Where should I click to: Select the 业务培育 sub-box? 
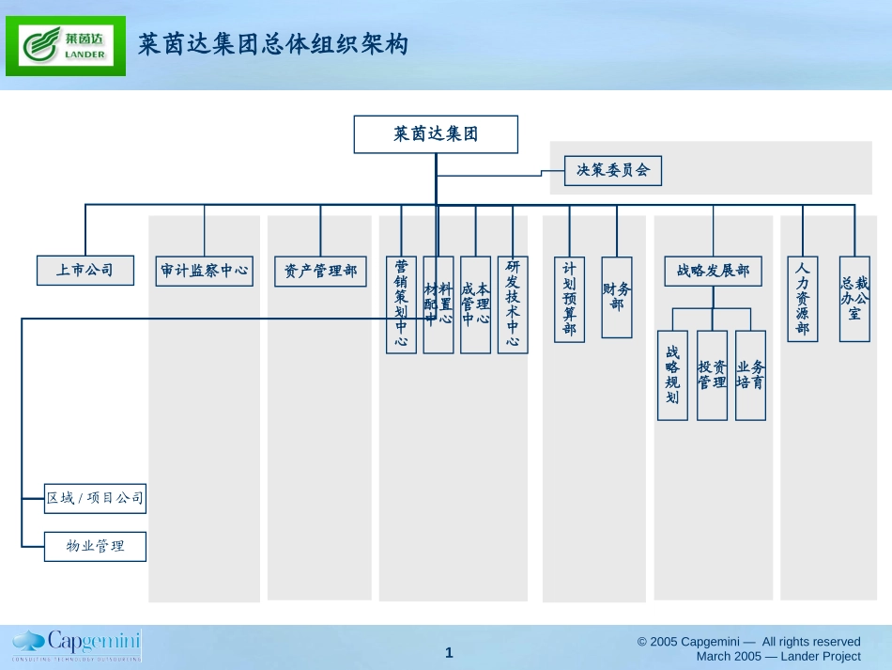coord(750,375)
